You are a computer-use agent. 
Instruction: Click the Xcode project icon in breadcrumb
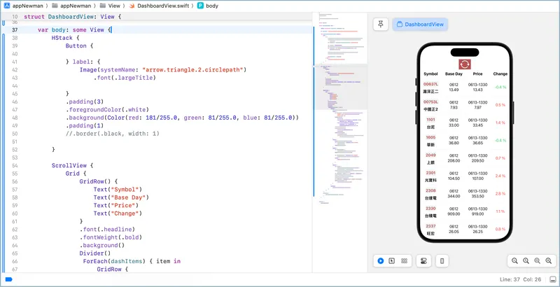[x=7, y=6]
